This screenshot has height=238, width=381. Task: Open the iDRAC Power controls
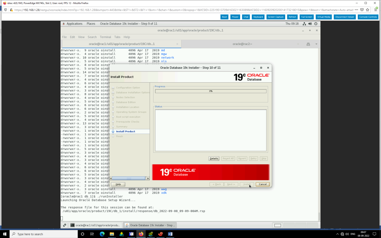click(235, 17)
